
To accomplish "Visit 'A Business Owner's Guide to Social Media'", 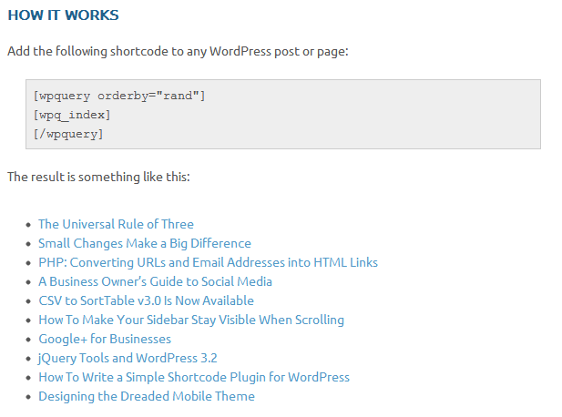I will click(155, 281).
